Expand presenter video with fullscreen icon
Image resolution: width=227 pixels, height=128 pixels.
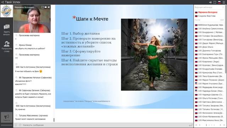click(43, 7)
